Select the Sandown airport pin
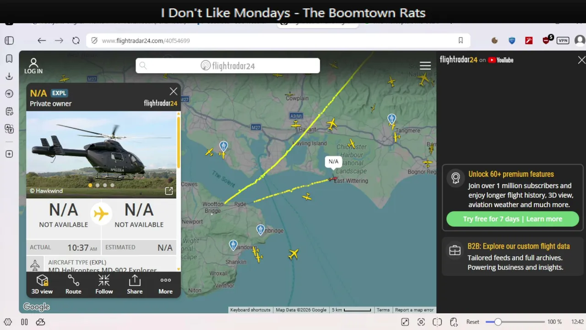Image resolution: width=586 pixels, height=330 pixels. click(233, 245)
